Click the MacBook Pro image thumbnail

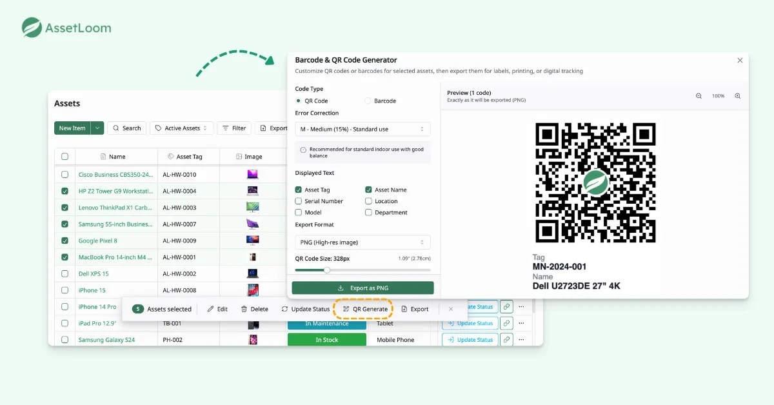[x=252, y=257]
